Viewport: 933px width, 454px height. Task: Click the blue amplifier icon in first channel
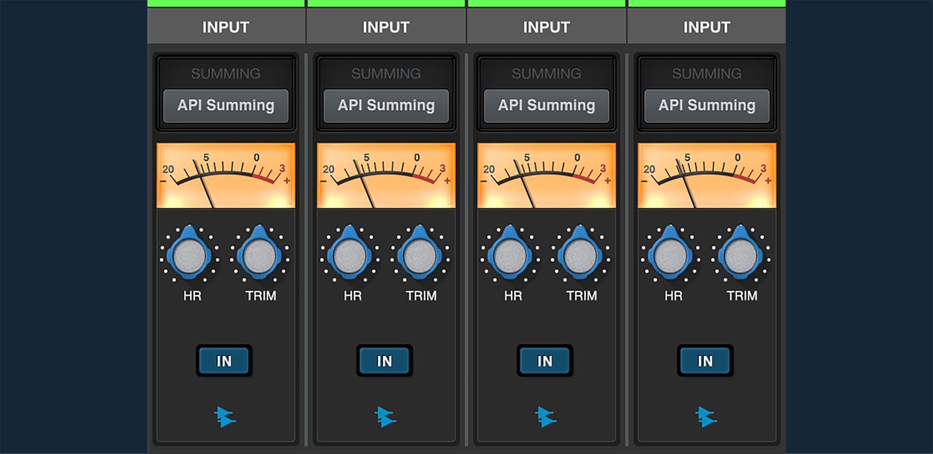(225, 417)
